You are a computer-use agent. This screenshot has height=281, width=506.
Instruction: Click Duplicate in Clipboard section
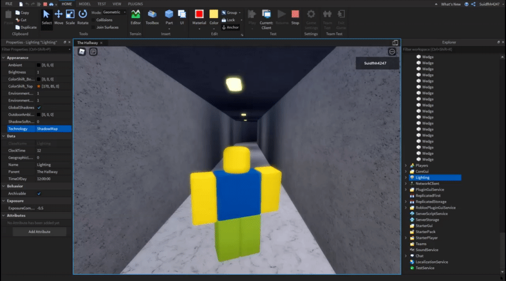pos(26,27)
